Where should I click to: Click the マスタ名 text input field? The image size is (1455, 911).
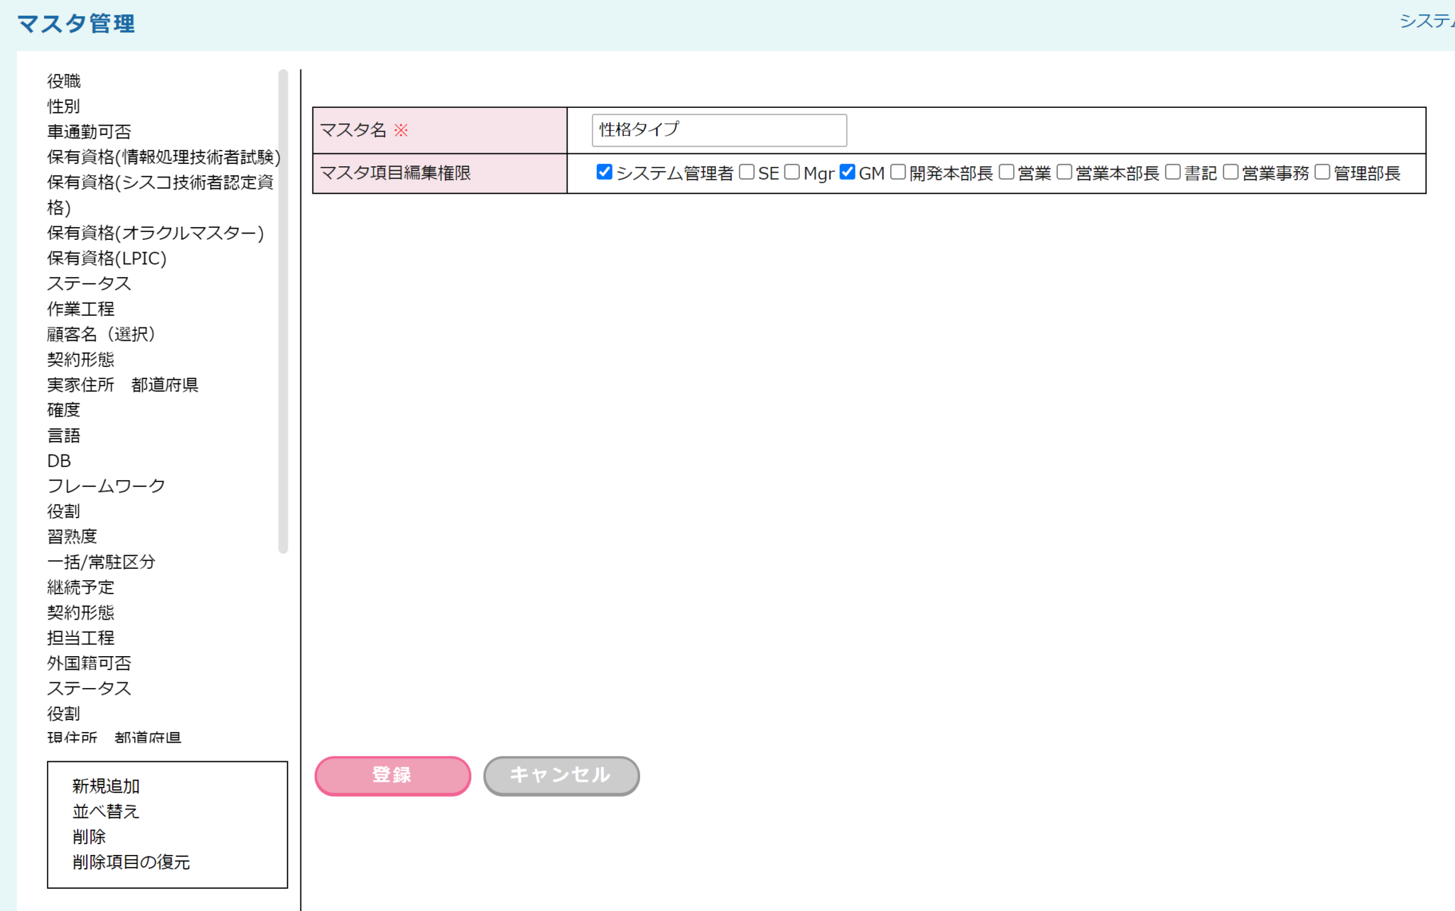point(719,130)
